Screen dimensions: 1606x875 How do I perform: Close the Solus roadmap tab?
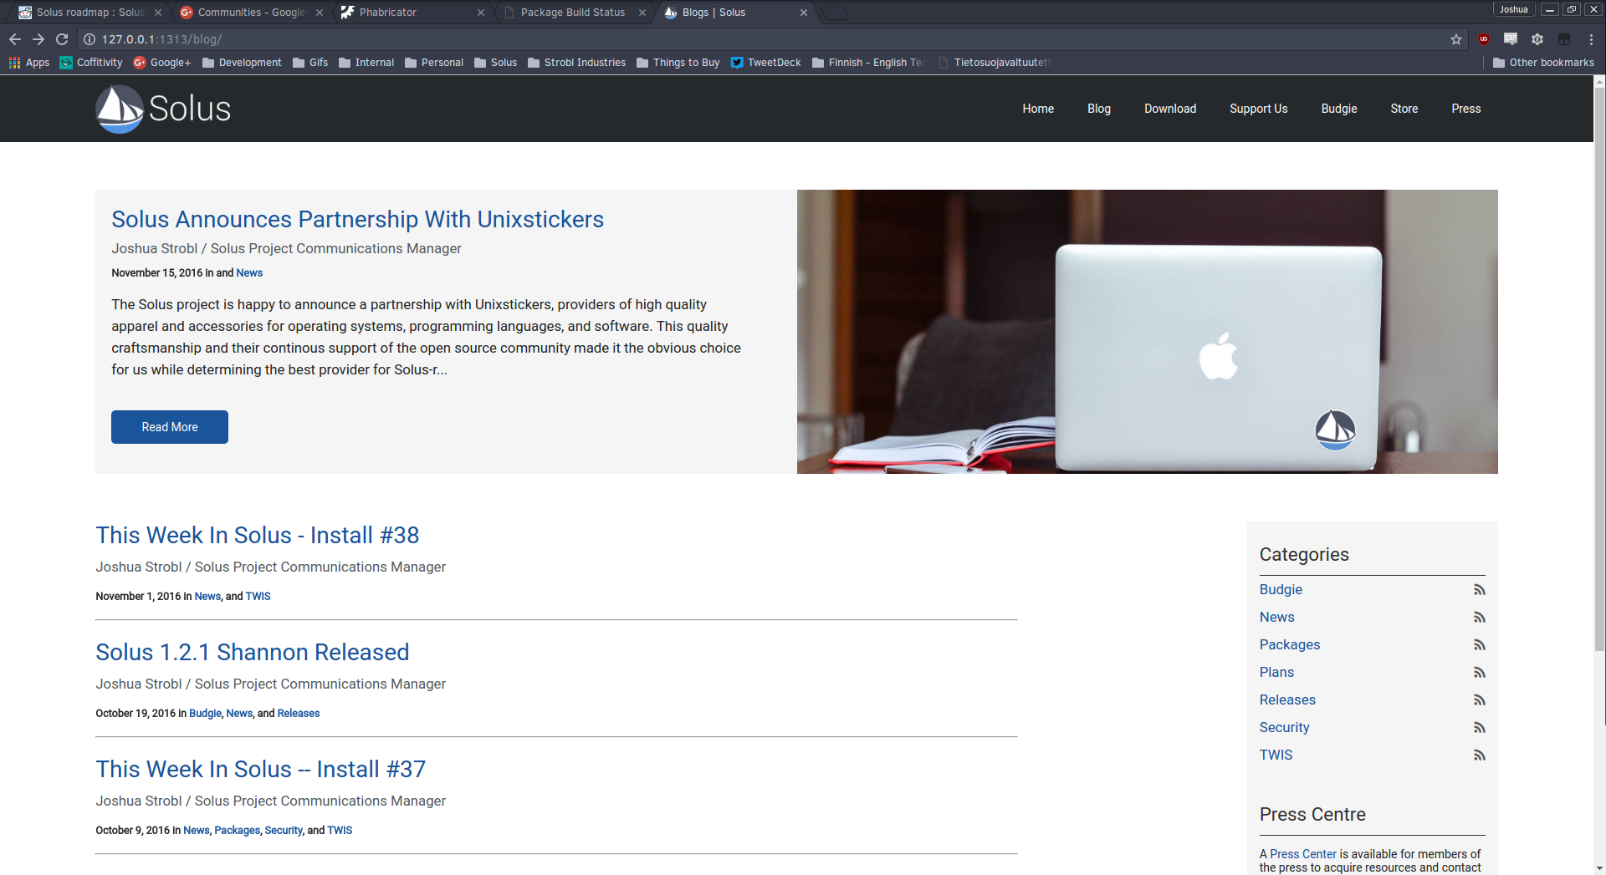158,13
